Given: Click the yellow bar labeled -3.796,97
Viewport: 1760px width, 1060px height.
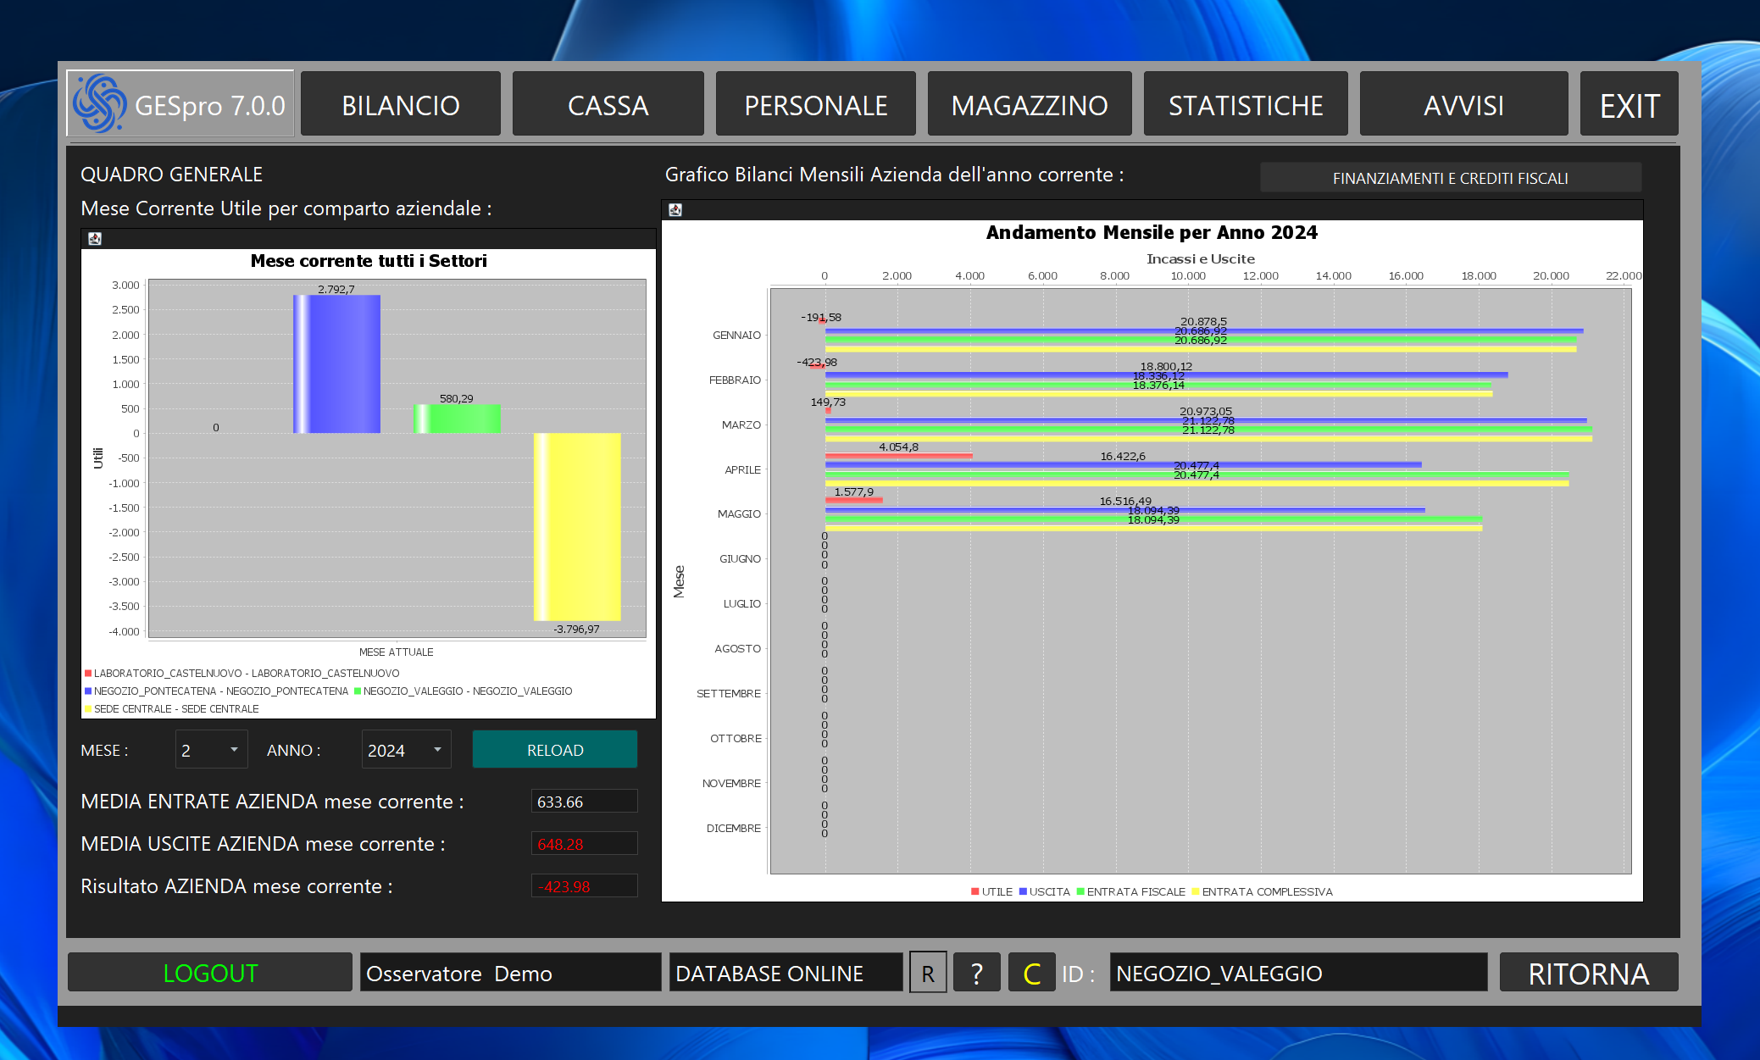Looking at the screenshot, I should click(x=577, y=527).
